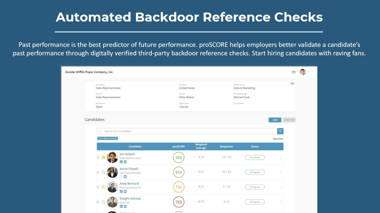Open Karen Filipelli's three-dot row menu
380x213 pixels.
coord(281,172)
